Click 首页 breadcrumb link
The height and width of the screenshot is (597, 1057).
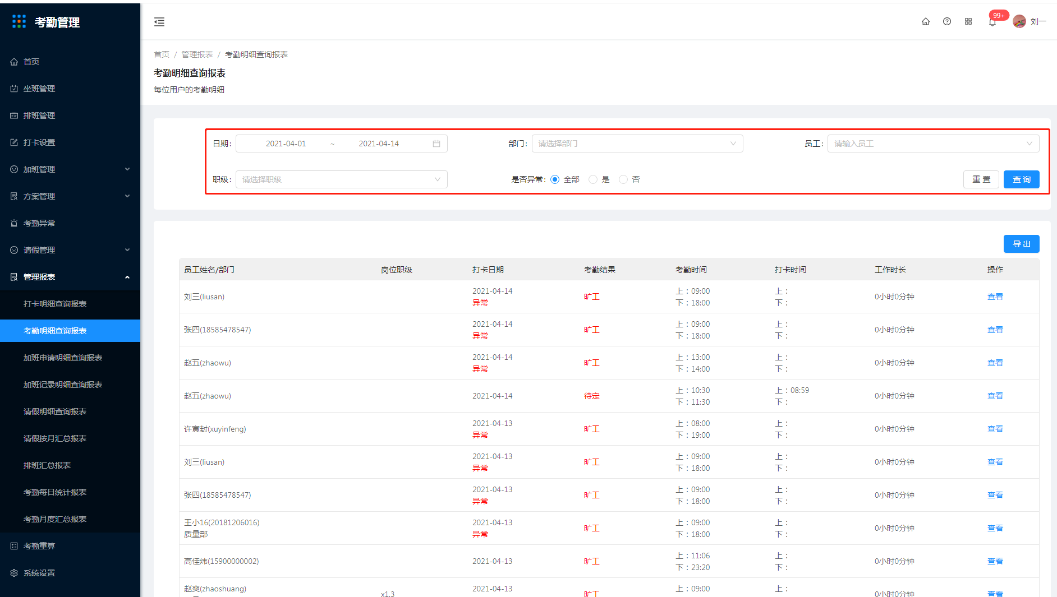click(x=162, y=54)
